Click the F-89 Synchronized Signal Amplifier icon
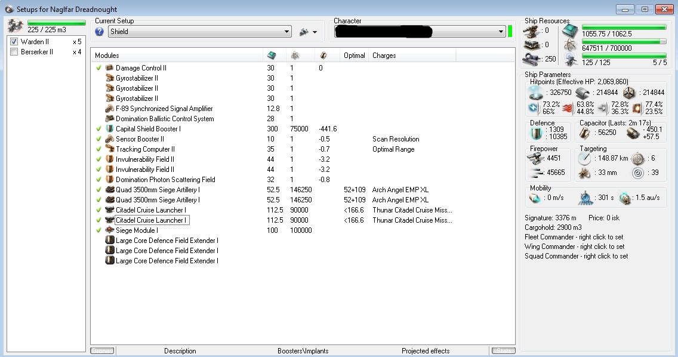Viewport: 678px width, 357px height. point(109,108)
